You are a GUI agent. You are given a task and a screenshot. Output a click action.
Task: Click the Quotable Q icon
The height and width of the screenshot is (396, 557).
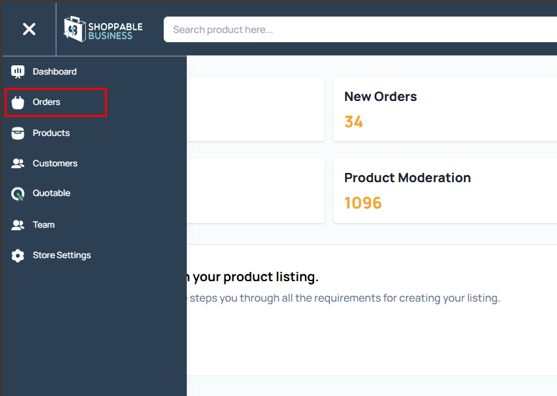point(18,194)
